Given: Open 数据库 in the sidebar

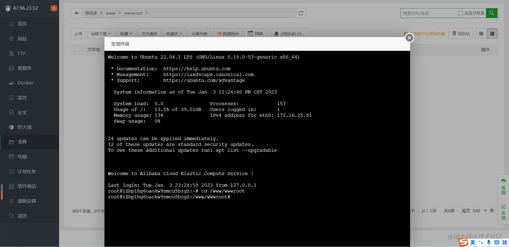Looking at the screenshot, I should (25, 68).
